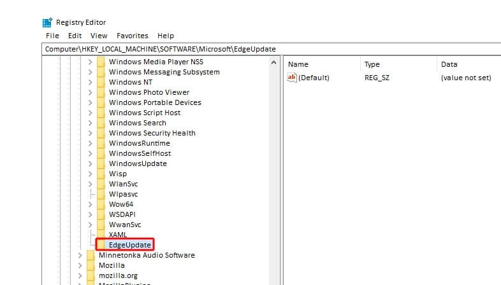
Task: Expand the Minnetonka Audio Software key
Action: tap(80, 255)
